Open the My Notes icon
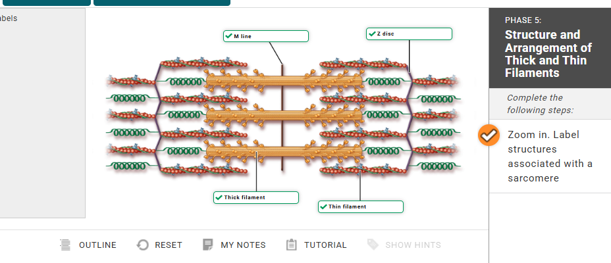611x263 pixels. [208, 245]
